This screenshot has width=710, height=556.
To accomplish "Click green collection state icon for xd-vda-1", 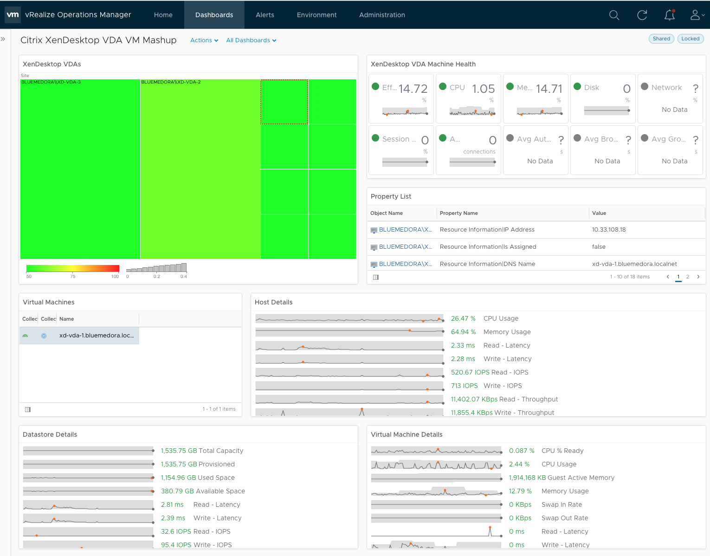I will tap(26, 336).
